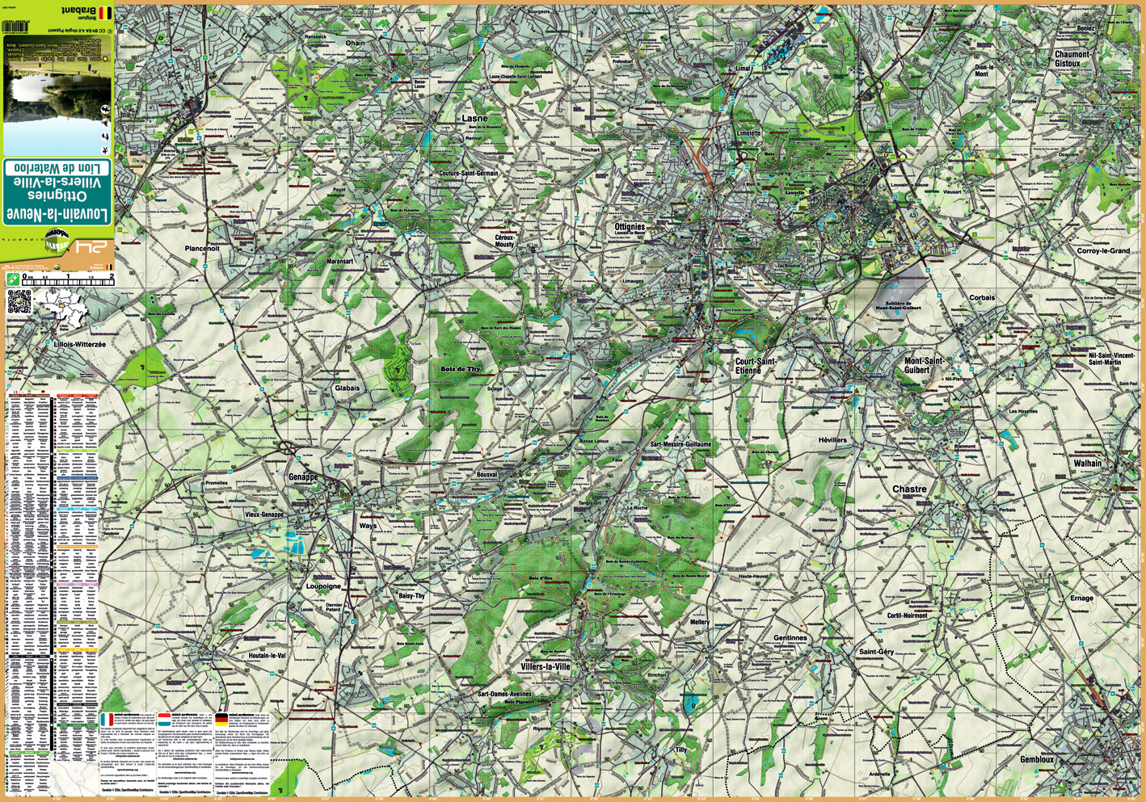Click the Lillois-Witterzée town label
The width and height of the screenshot is (1146, 802).
[x=79, y=344]
